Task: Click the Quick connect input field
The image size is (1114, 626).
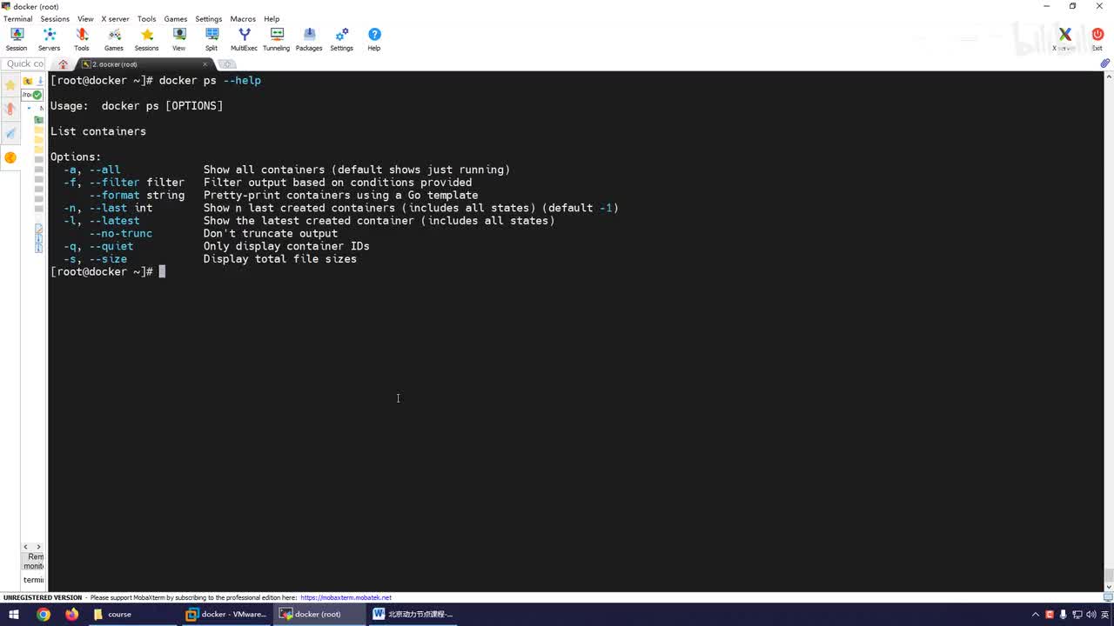Action: pyautogui.click(x=24, y=63)
